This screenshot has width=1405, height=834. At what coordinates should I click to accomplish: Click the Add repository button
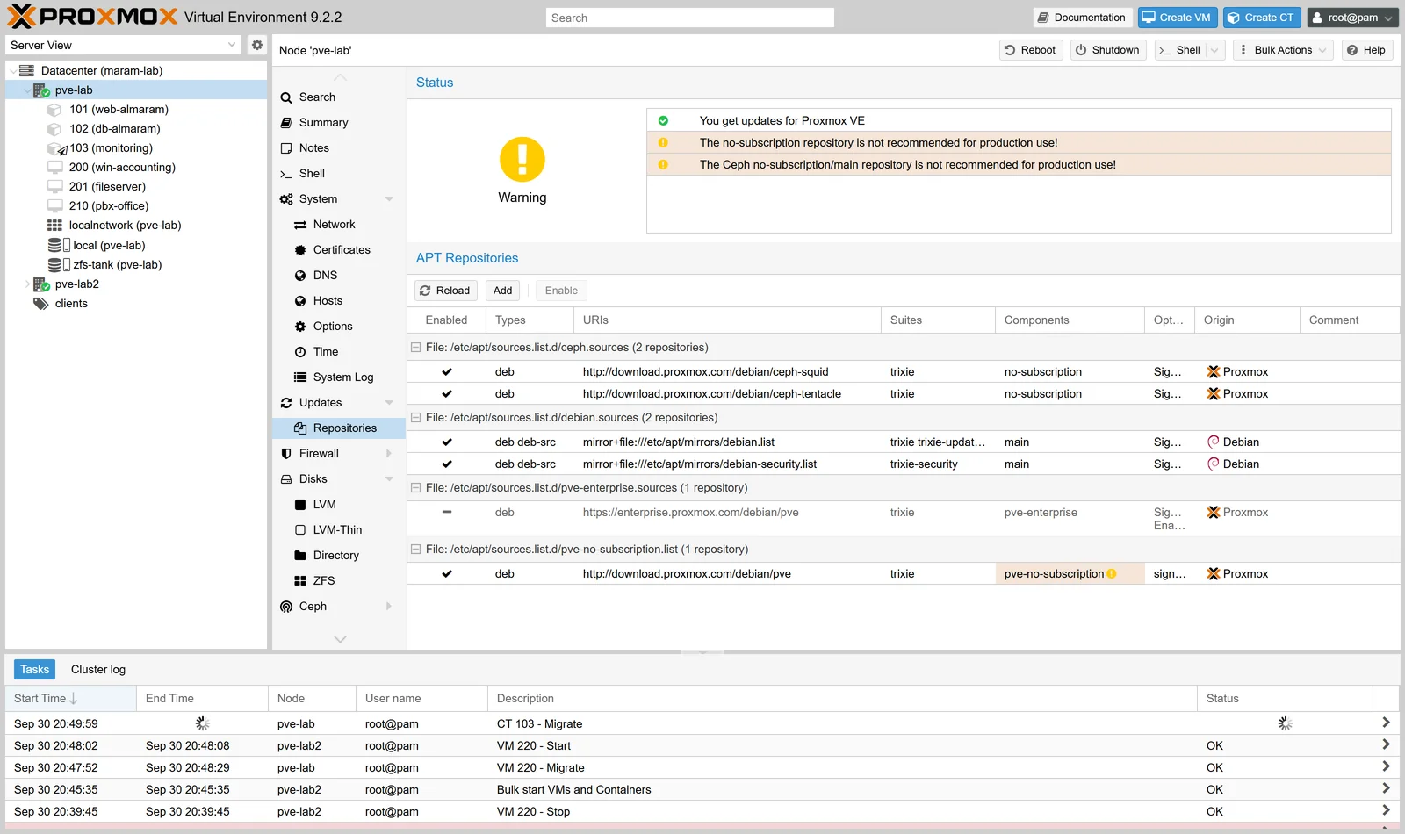(x=502, y=291)
